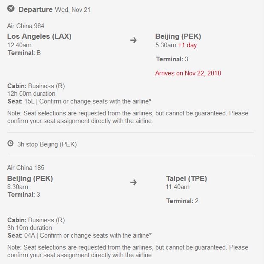Click the Wed, Nov 21 date

pos(72,10)
